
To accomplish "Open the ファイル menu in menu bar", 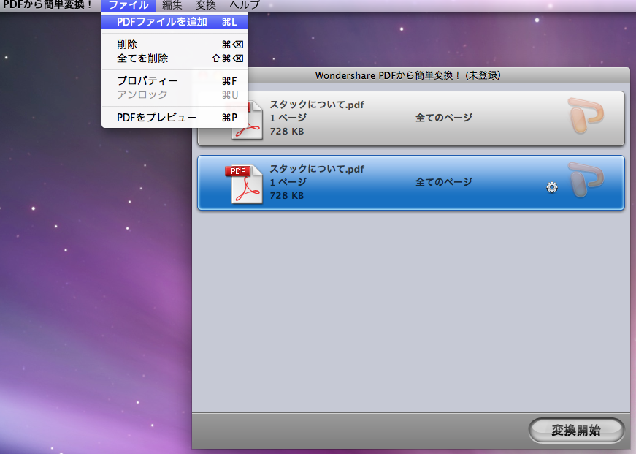I will (129, 5).
